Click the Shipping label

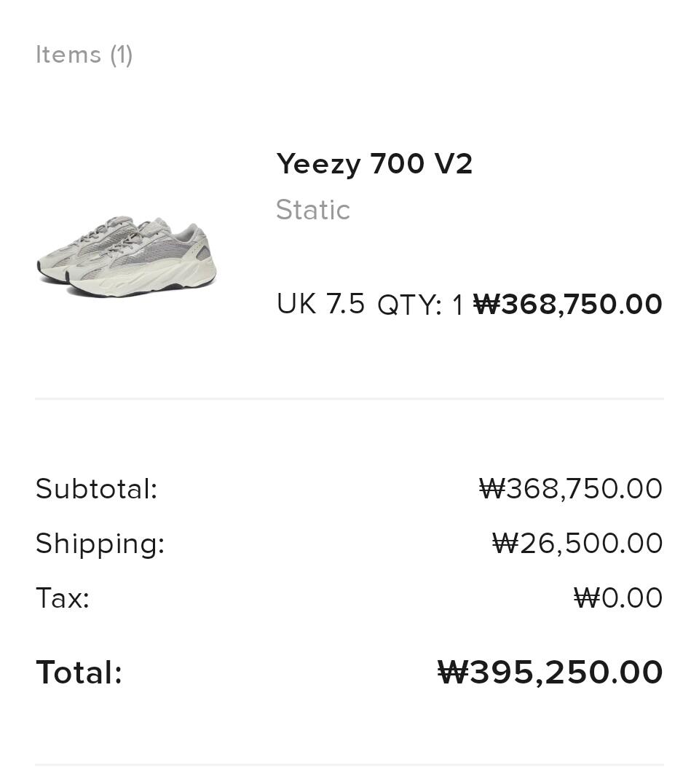(100, 544)
